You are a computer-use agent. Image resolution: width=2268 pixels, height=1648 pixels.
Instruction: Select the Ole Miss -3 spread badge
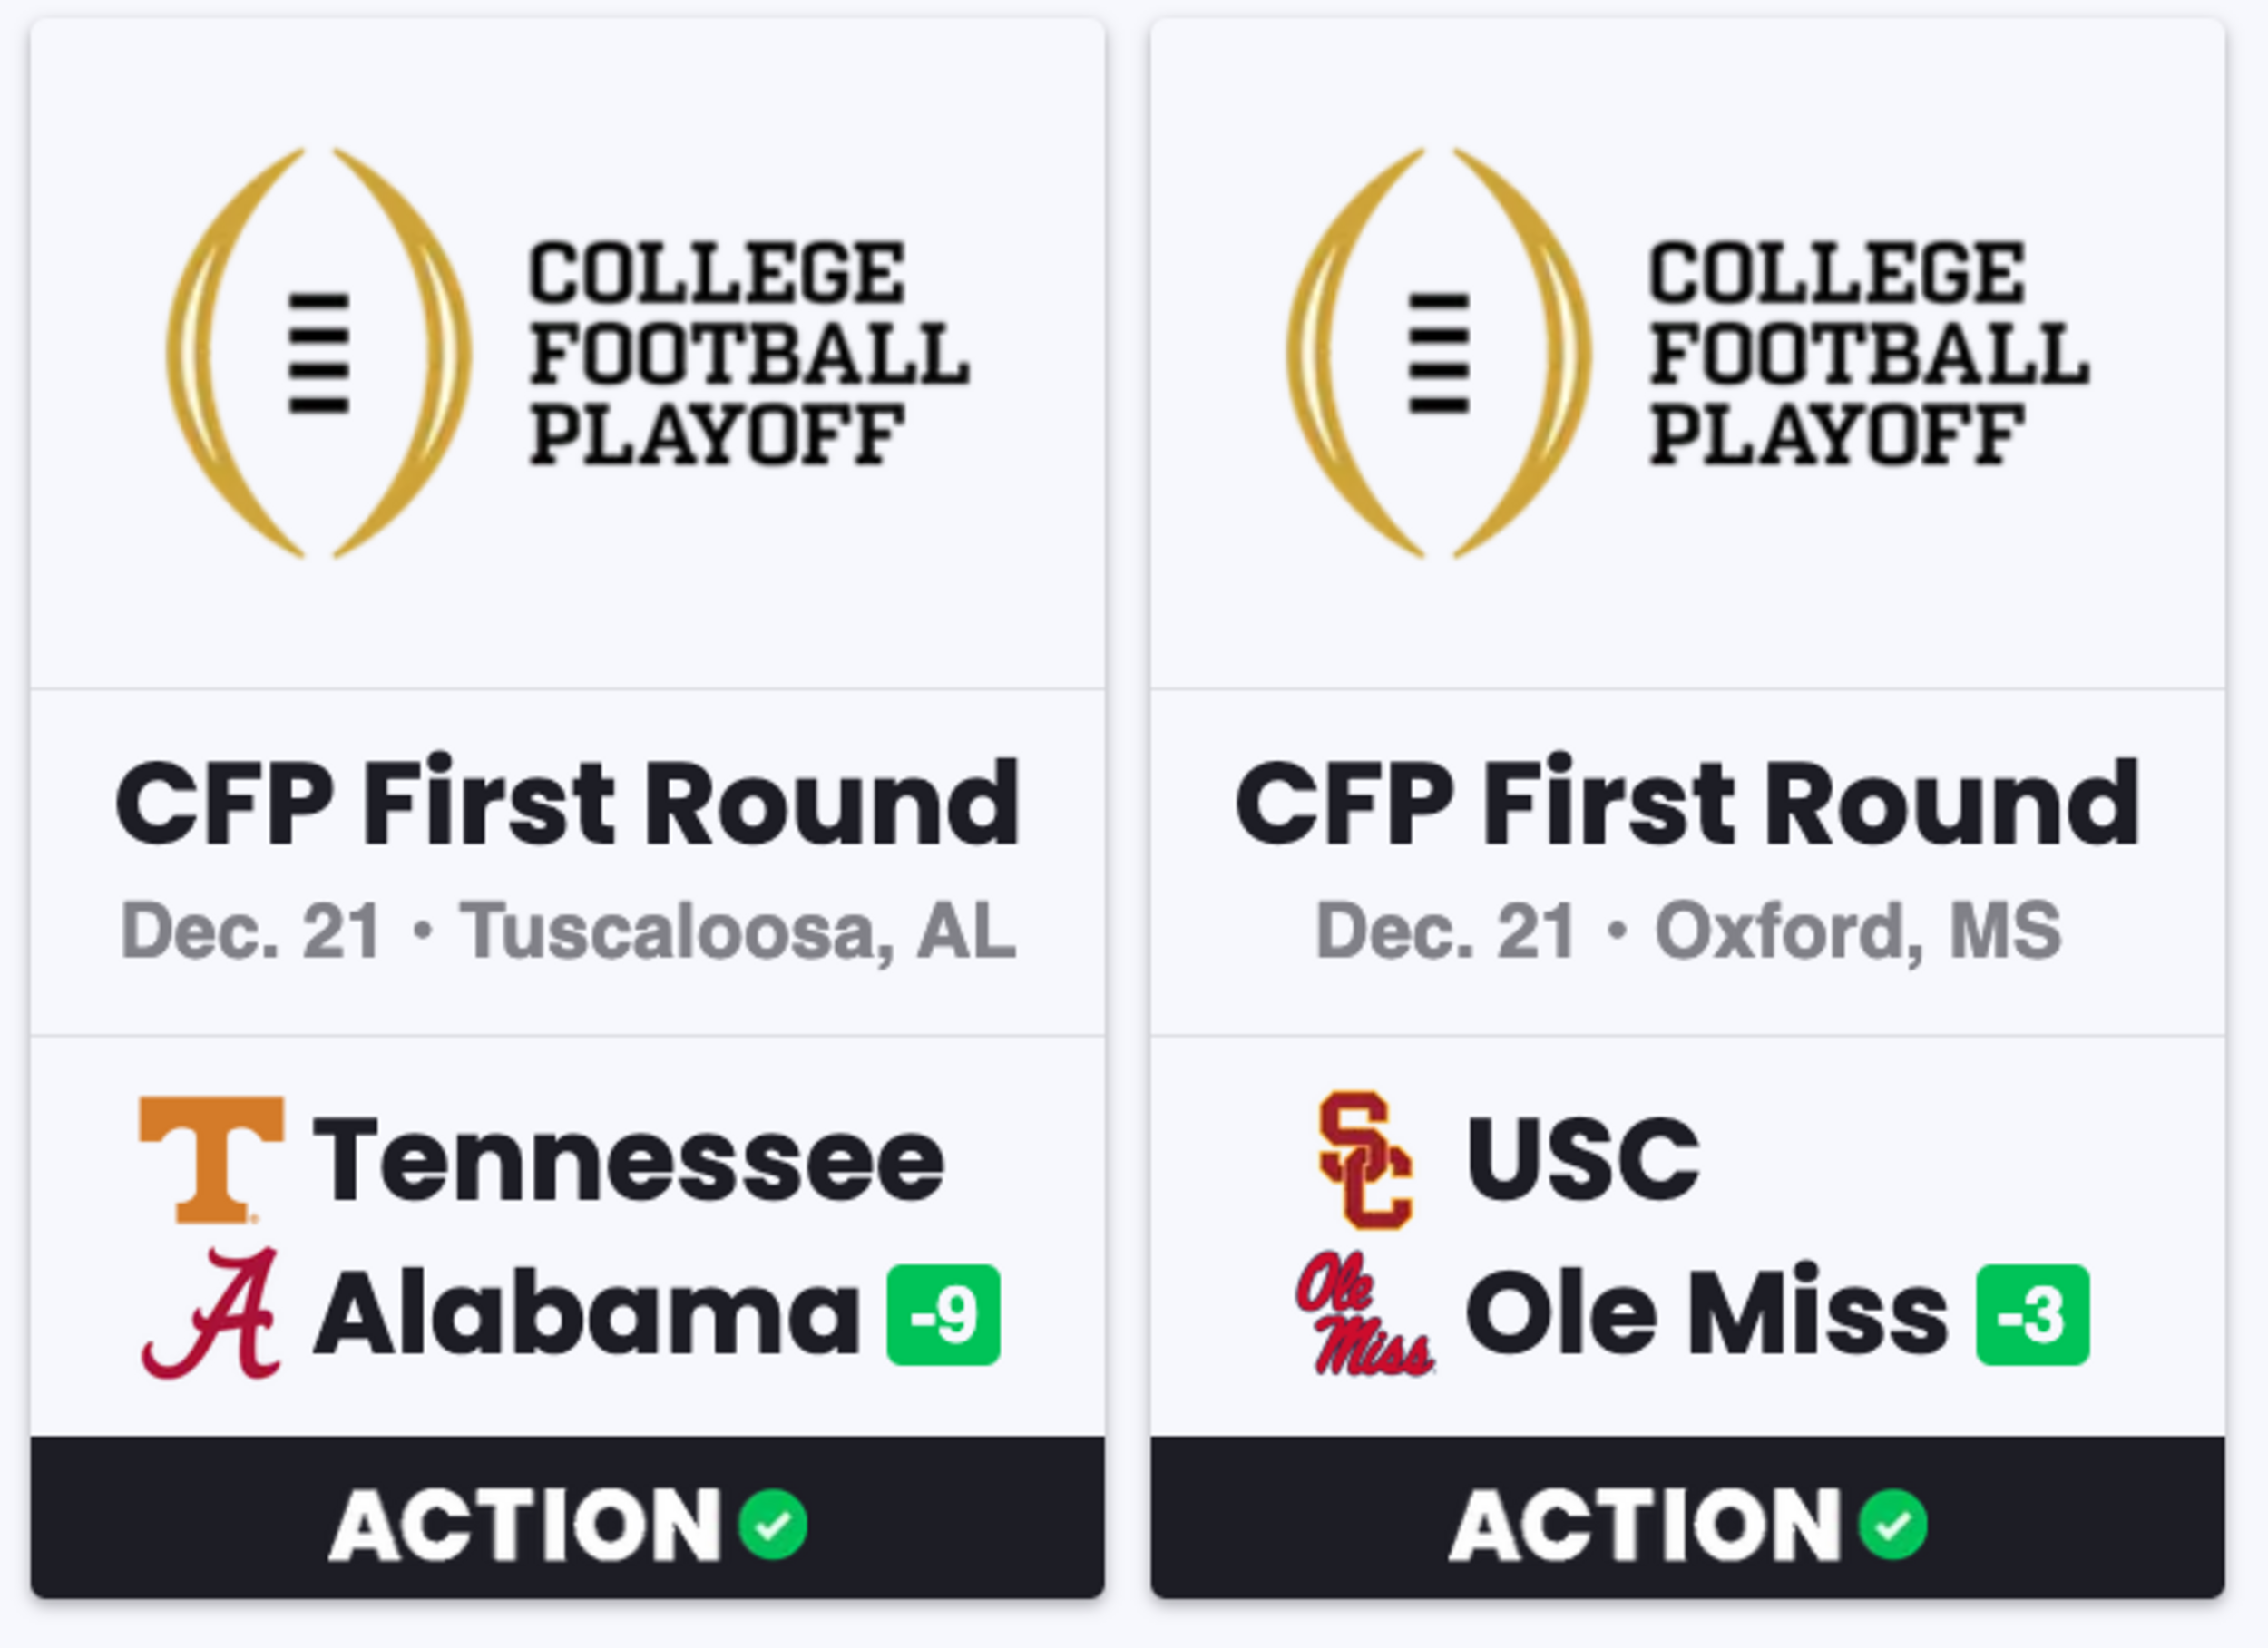click(2033, 1314)
